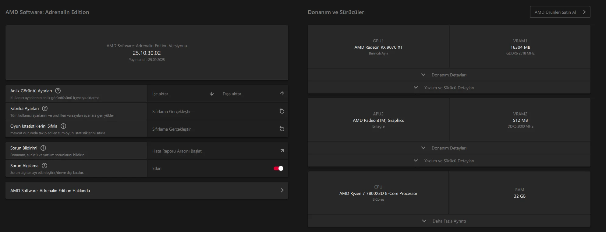This screenshot has height=232, width=606.
Task: Click the 512 MB VRAM2 value
Action: coord(520,120)
